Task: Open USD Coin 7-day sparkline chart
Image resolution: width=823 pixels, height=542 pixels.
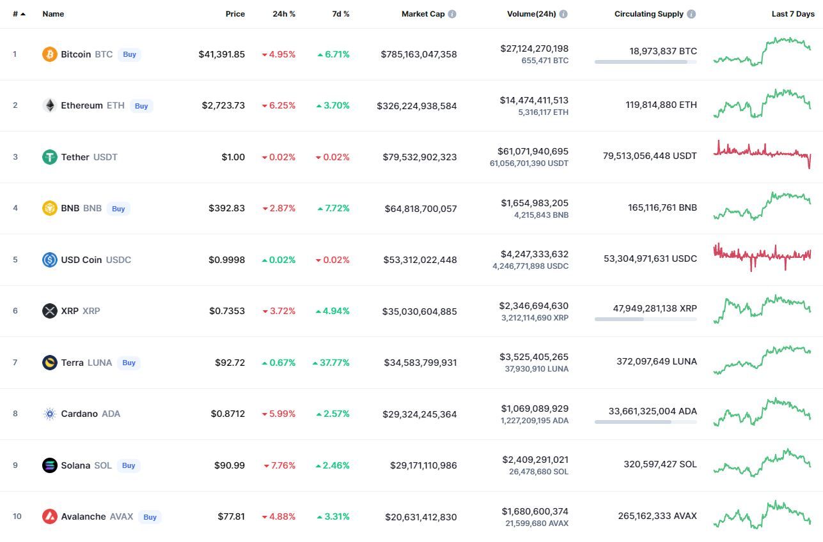Action: point(762,257)
